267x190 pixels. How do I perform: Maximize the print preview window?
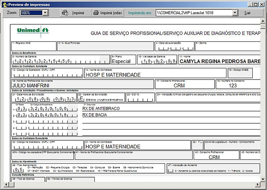(255, 4)
